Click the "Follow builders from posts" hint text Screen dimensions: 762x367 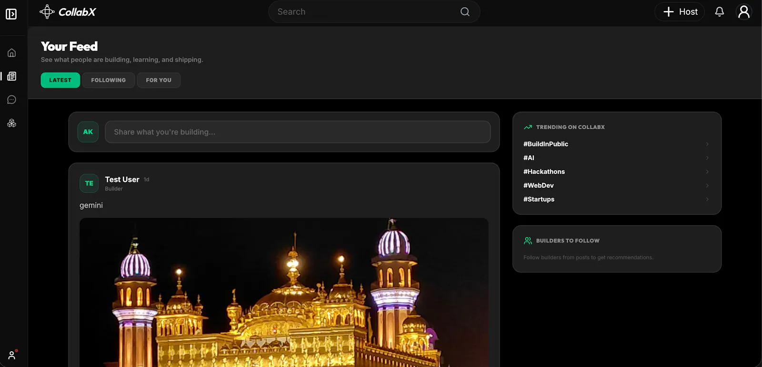click(588, 257)
